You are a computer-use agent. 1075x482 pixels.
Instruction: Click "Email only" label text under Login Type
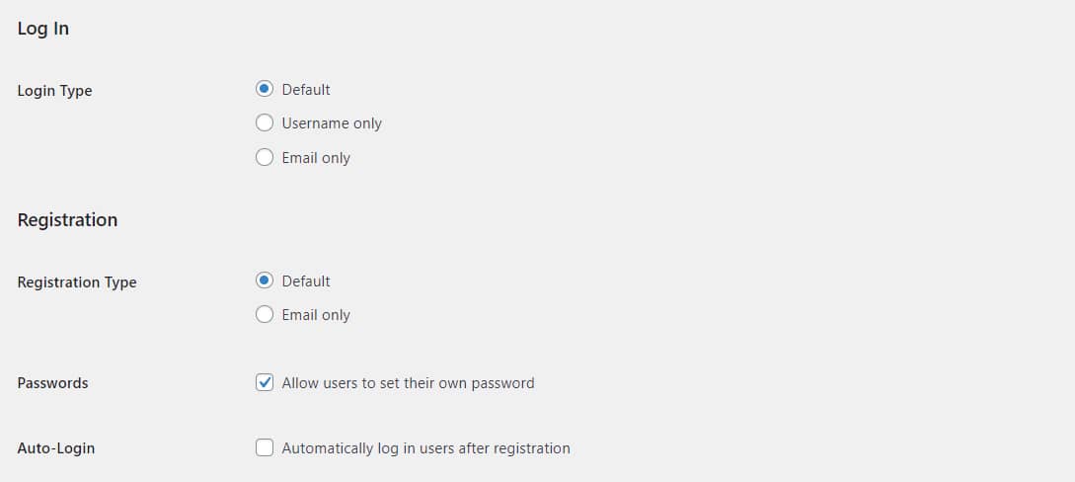click(316, 157)
